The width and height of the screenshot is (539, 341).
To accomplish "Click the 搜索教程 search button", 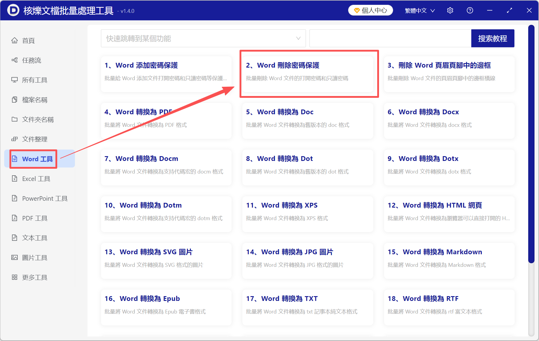I will [493, 38].
